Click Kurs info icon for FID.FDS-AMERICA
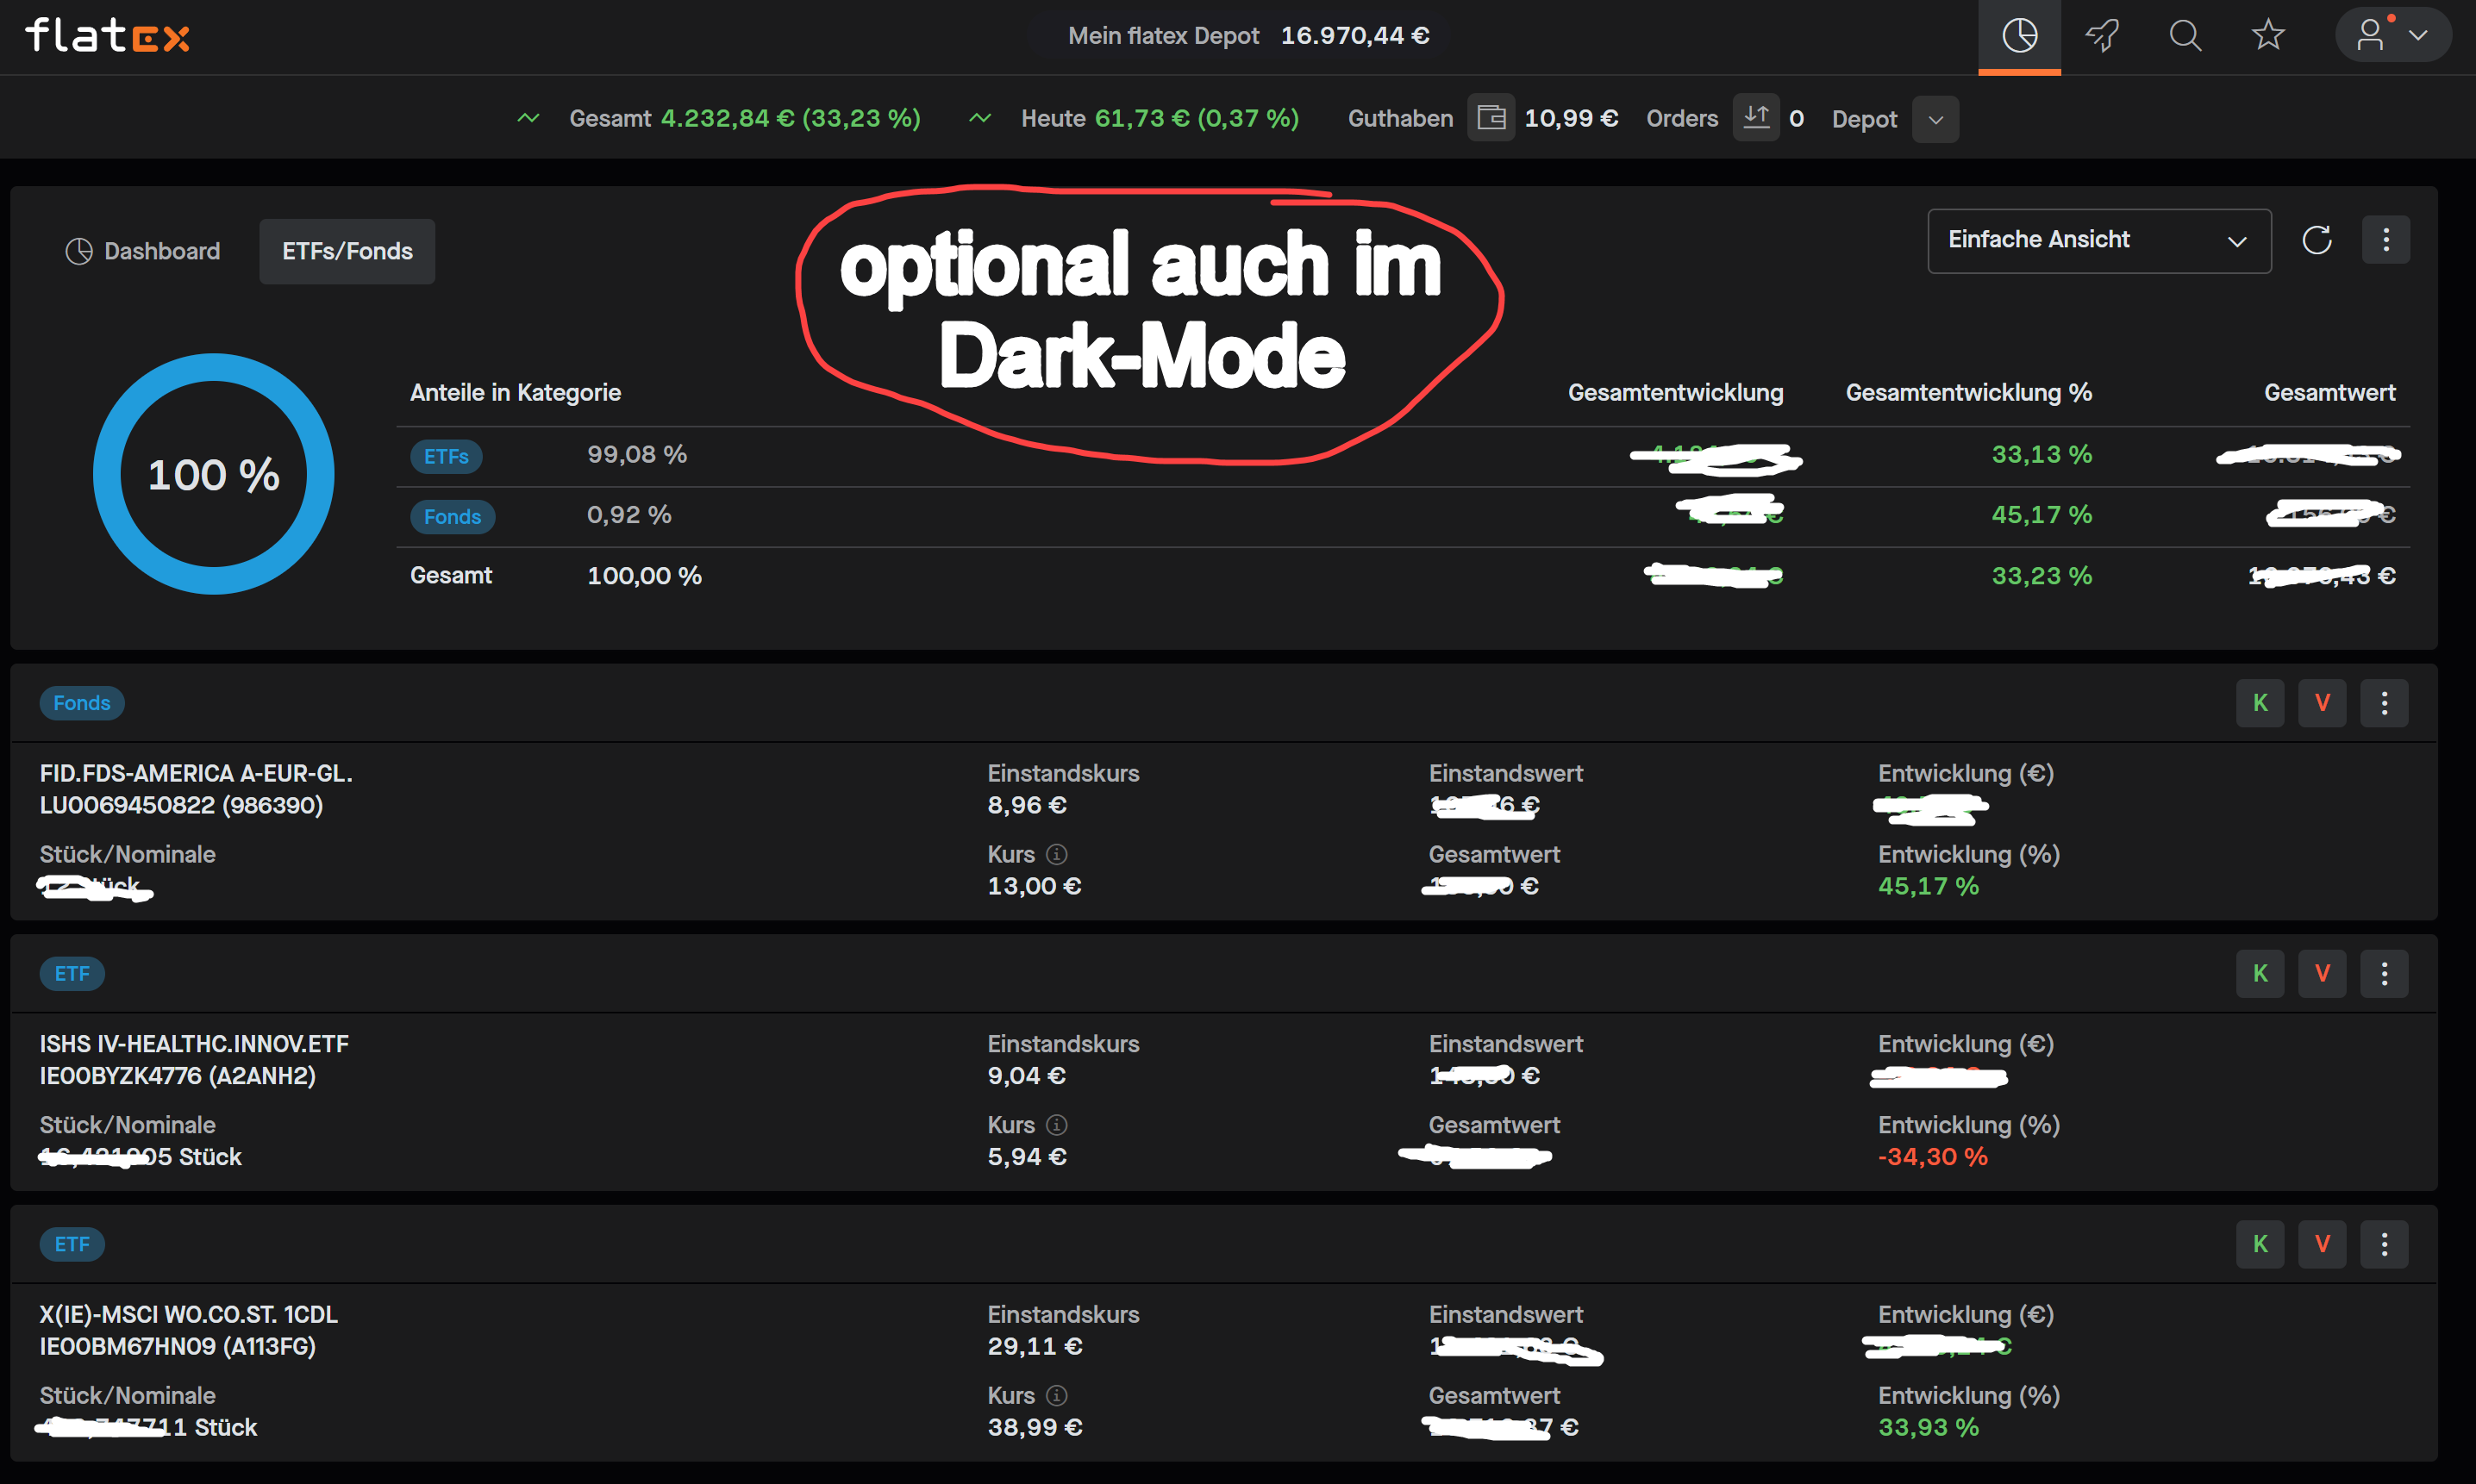The image size is (2476, 1484). click(x=1056, y=854)
